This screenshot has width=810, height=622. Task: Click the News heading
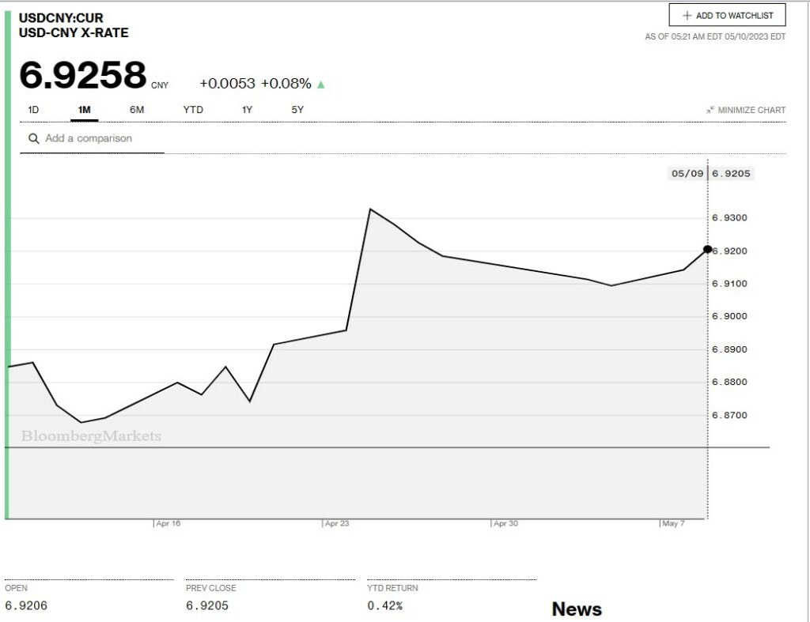click(577, 609)
